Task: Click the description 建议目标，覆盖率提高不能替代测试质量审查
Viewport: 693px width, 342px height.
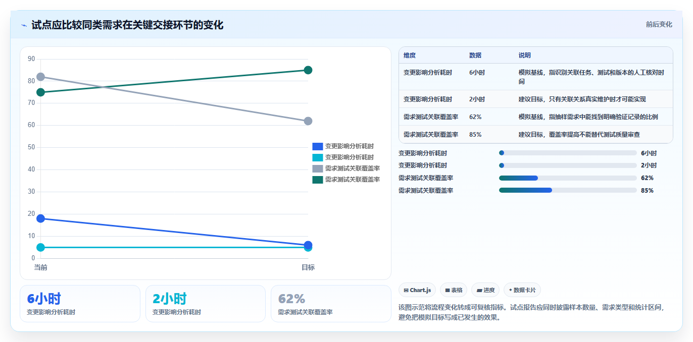Action: [x=579, y=135]
